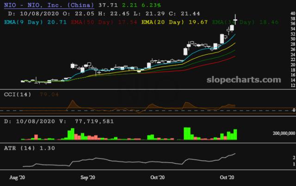Click the CCI(14) indicator label
The width and height of the screenshot is (296, 186).
pyautogui.click(x=18, y=94)
